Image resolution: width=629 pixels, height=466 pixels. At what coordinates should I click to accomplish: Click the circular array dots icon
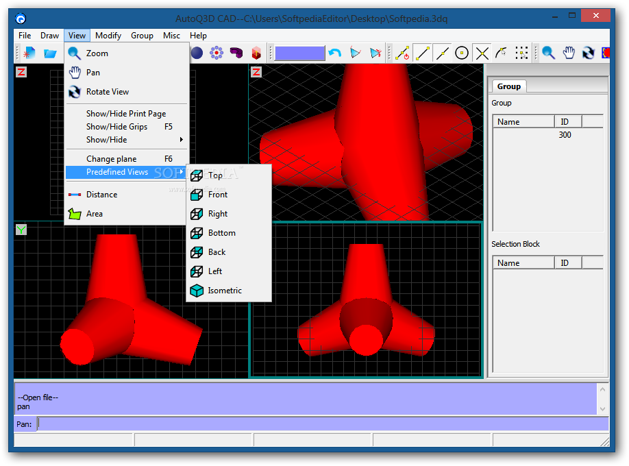(x=217, y=53)
